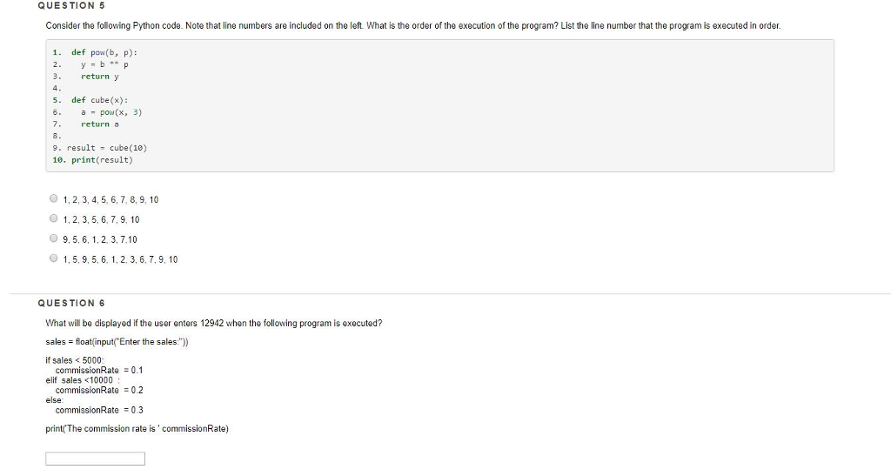Click the QUESTION 5 heading

(71, 6)
